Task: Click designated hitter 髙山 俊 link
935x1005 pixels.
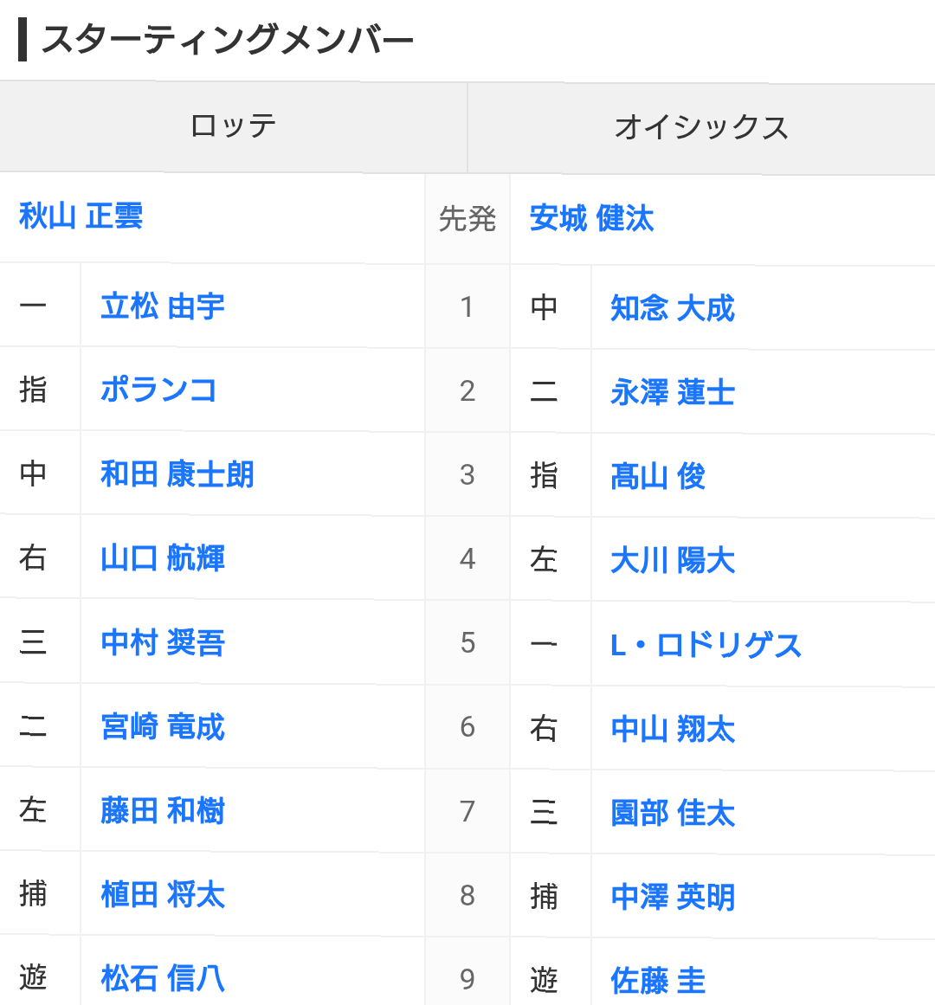Action: click(657, 477)
